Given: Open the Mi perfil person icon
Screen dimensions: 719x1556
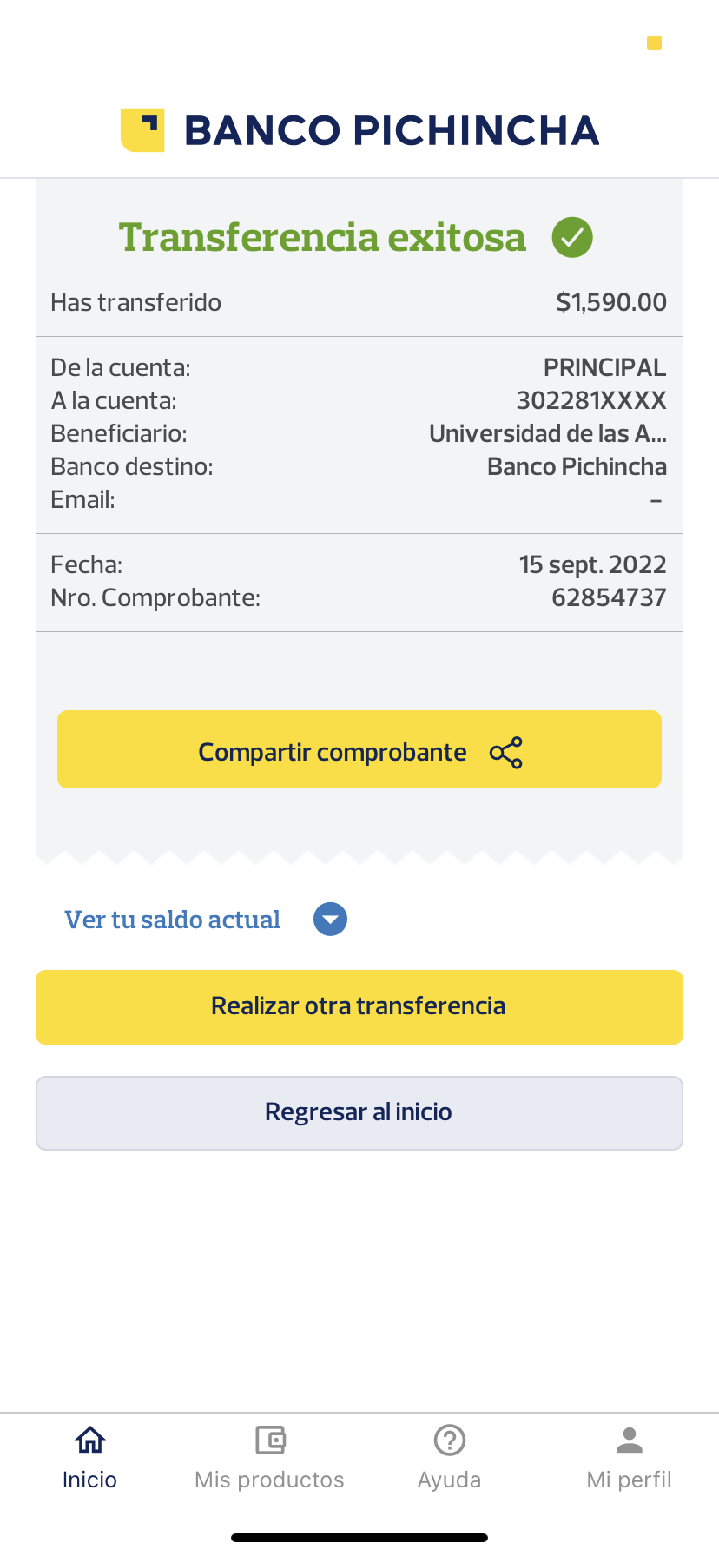Looking at the screenshot, I should pyautogui.click(x=630, y=1440).
